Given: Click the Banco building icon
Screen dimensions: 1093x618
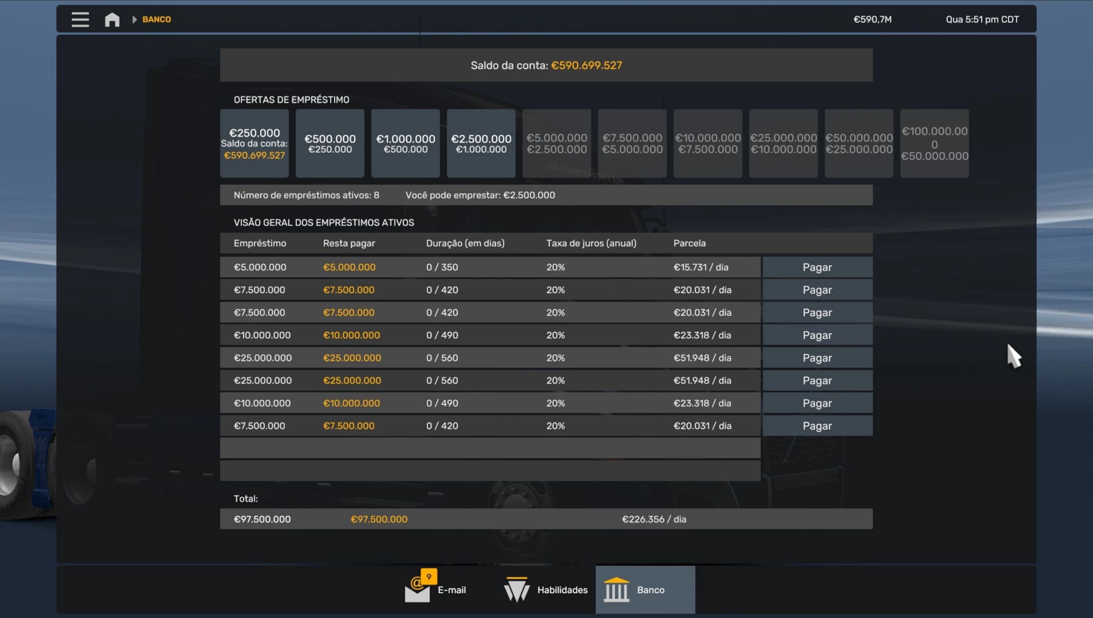Looking at the screenshot, I should coord(616,590).
